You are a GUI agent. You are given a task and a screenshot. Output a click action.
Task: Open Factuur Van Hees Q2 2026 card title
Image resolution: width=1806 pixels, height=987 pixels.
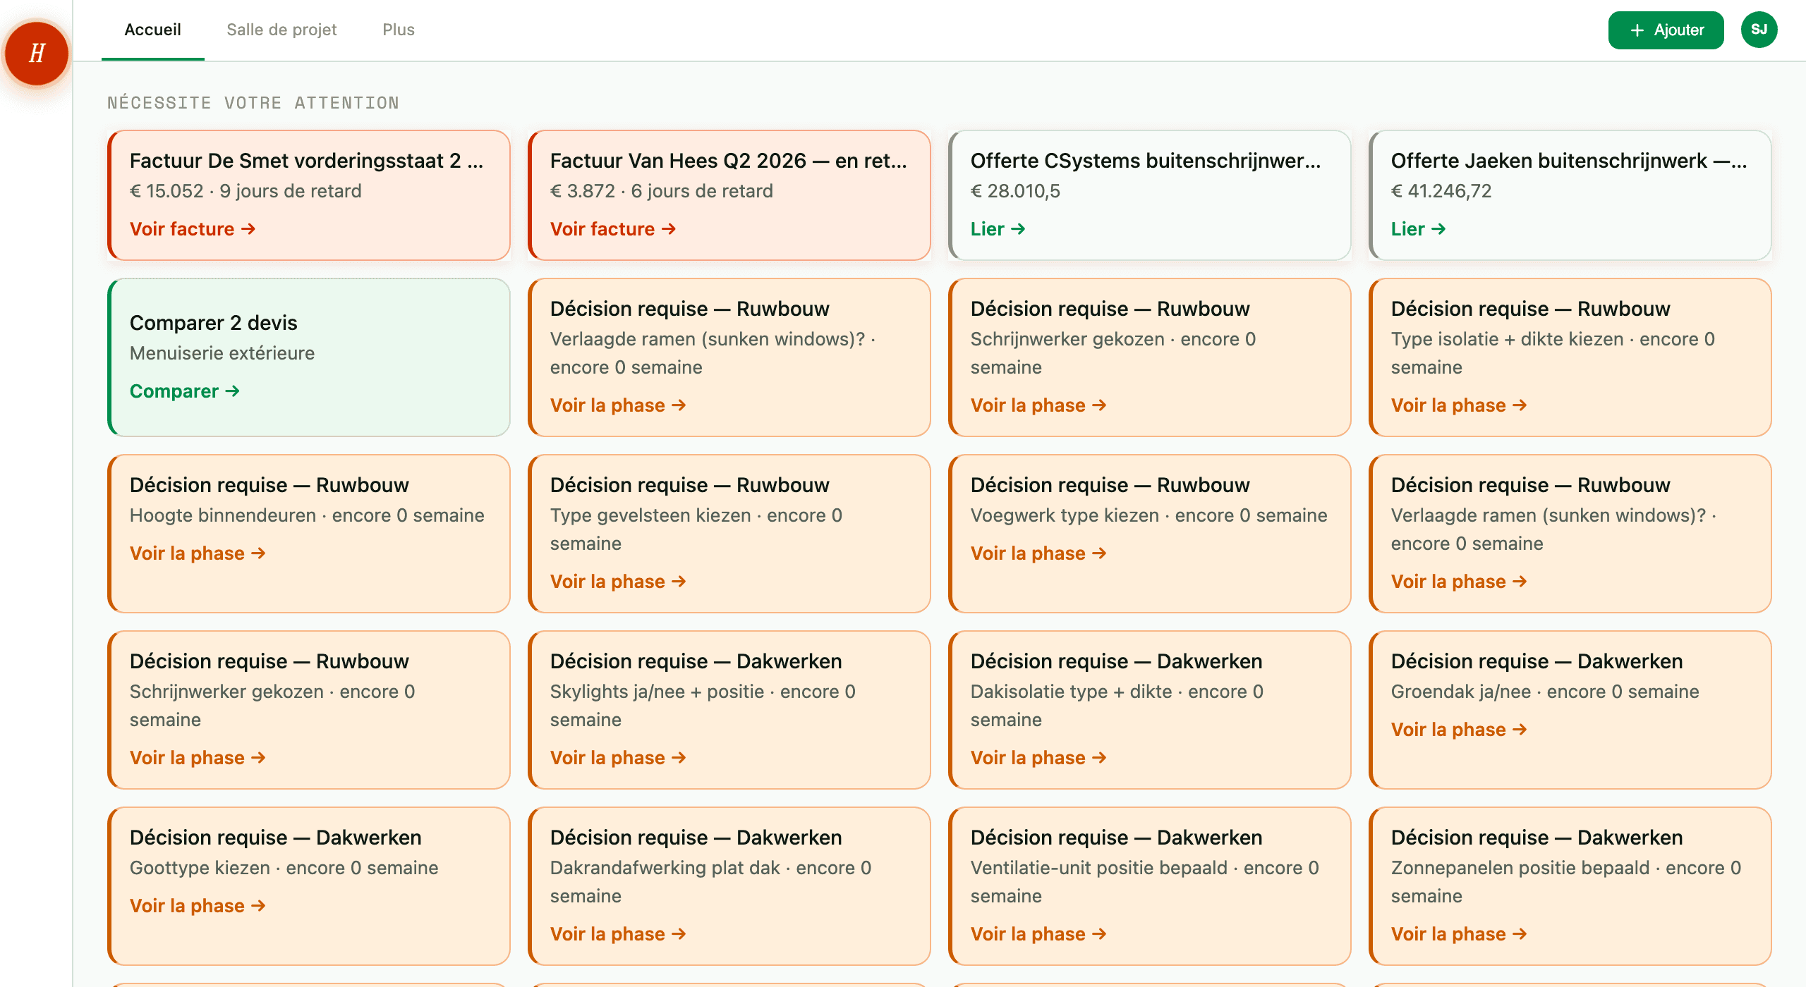(x=729, y=161)
